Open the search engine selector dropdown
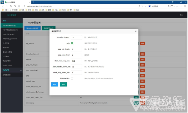This screenshot has width=188, height=113. tap(150, 6)
